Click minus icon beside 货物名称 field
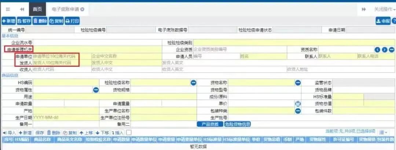 click(x=298, y=83)
